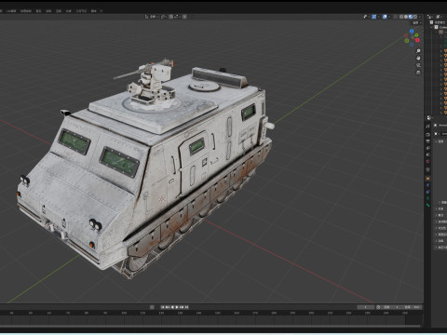Toggle viewport overlays button

(385, 17)
